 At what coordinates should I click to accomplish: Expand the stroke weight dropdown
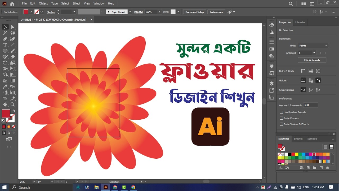[x=74, y=12]
